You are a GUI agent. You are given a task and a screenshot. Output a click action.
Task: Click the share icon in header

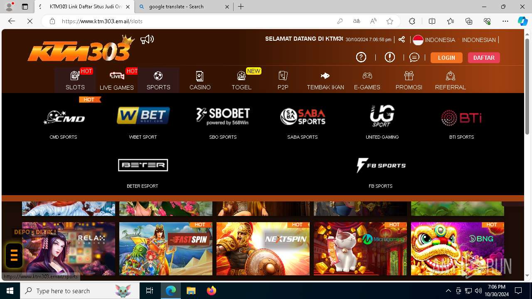tap(401, 39)
